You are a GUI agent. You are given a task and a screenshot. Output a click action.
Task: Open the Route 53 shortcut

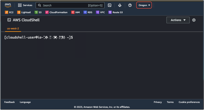pos(116,12)
